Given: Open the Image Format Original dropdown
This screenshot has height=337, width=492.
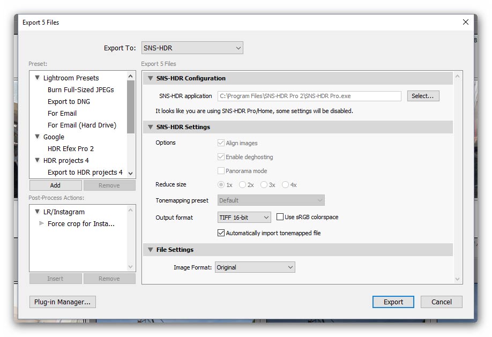Looking at the screenshot, I should tap(255, 267).
